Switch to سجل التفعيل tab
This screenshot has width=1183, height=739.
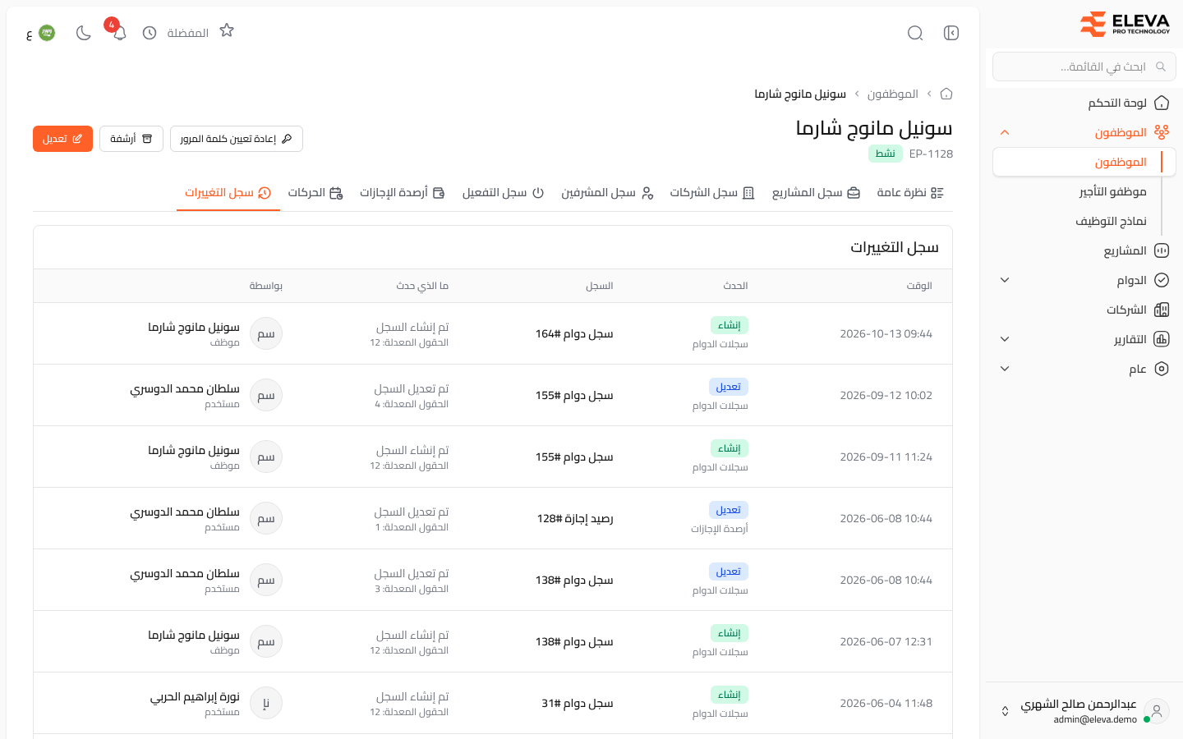[x=503, y=193]
